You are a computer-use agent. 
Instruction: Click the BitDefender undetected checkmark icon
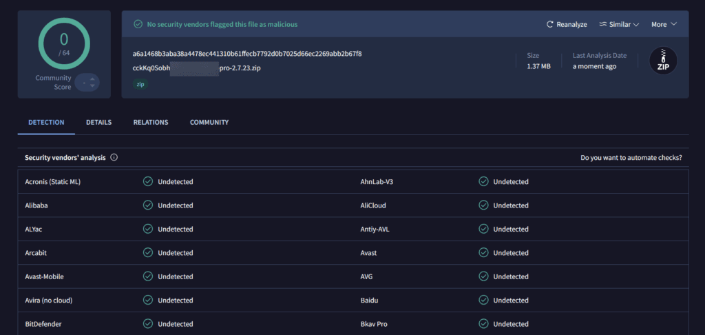tap(148, 324)
